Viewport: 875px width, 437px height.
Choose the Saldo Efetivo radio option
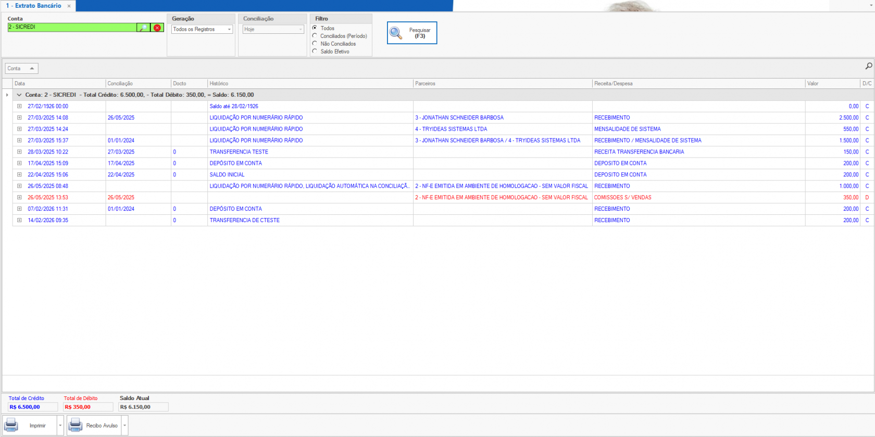315,52
